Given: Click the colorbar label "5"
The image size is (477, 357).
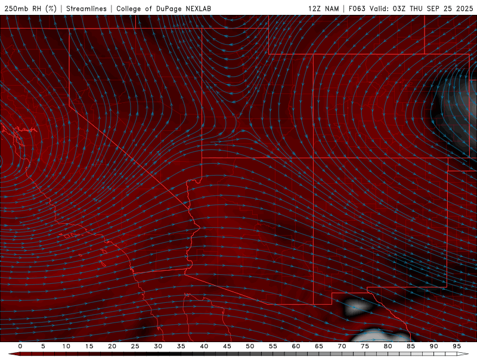Looking at the screenshot, I should 43,346.
